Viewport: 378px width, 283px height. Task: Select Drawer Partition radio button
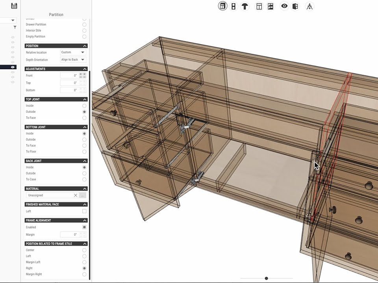pyautogui.click(x=84, y=24)
